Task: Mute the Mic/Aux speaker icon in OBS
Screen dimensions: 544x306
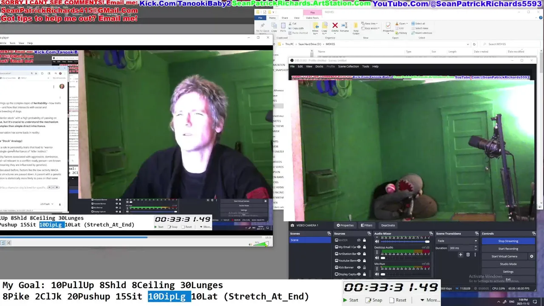Action: pyautogui.click(x=377, y=274)
